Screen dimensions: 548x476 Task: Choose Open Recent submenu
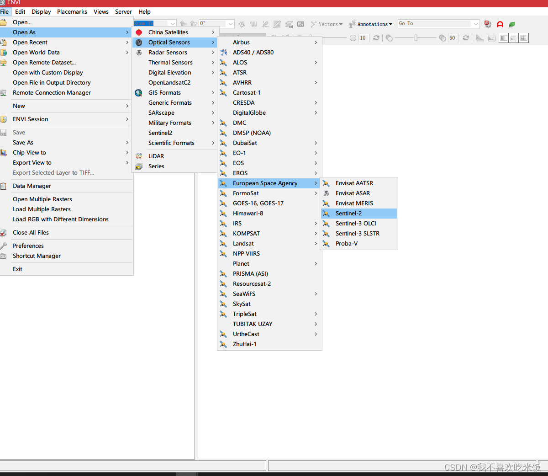[67, 42]
